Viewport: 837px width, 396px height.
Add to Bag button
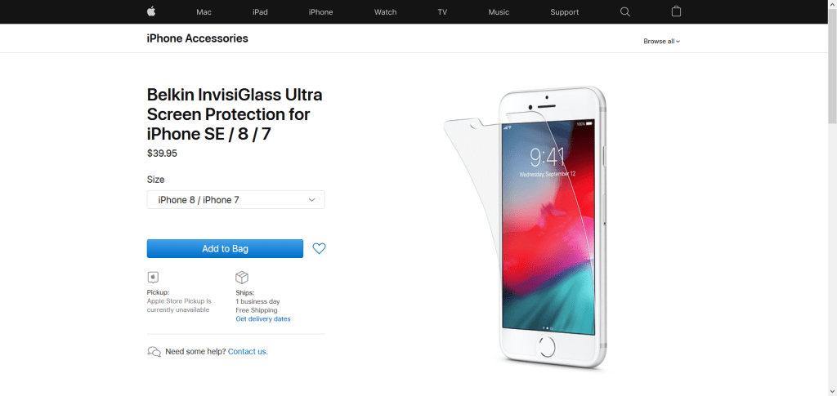[225, 248]
